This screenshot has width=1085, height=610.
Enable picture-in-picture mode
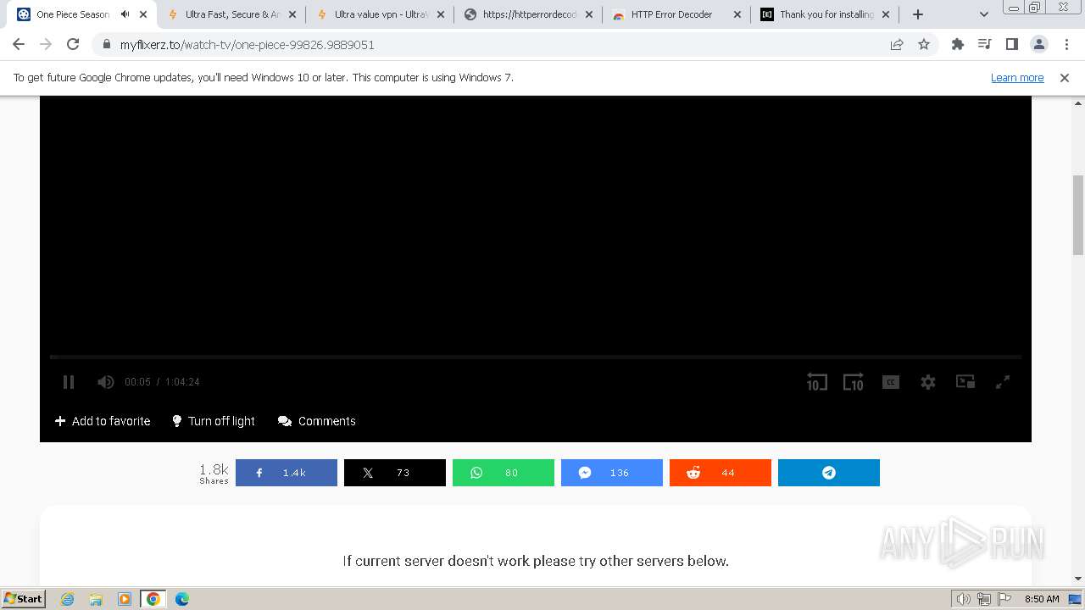[x=965, y=382]
